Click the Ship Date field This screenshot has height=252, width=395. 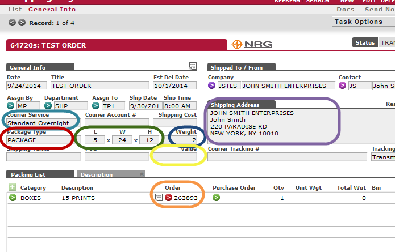tap(145, 106)
